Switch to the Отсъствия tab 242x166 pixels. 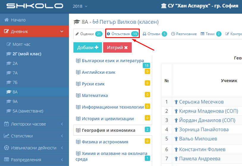(x=122, y=34)
